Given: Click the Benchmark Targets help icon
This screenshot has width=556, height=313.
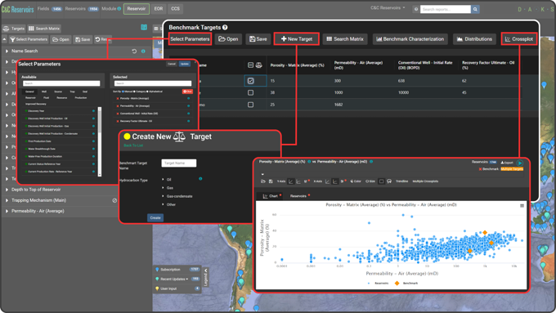Looking at the screenshot, I should (225, 27).
